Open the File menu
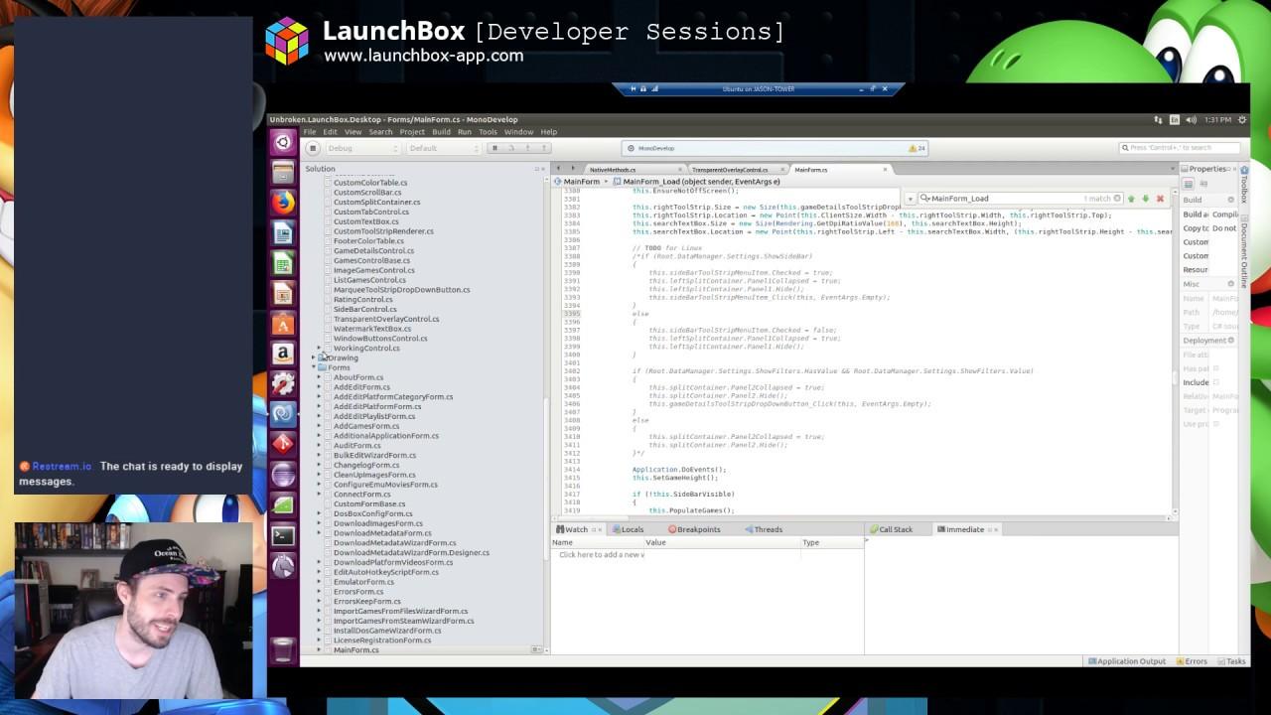 [310, 132]
